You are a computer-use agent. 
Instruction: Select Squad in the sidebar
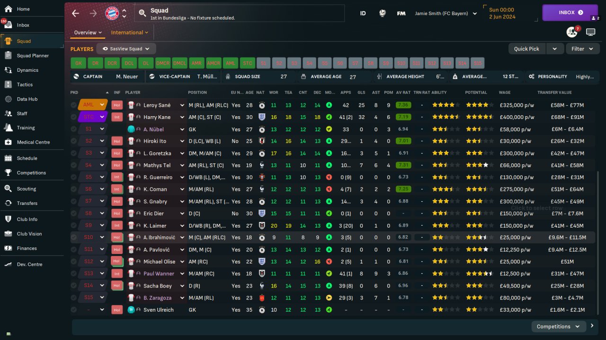[32, 41]
